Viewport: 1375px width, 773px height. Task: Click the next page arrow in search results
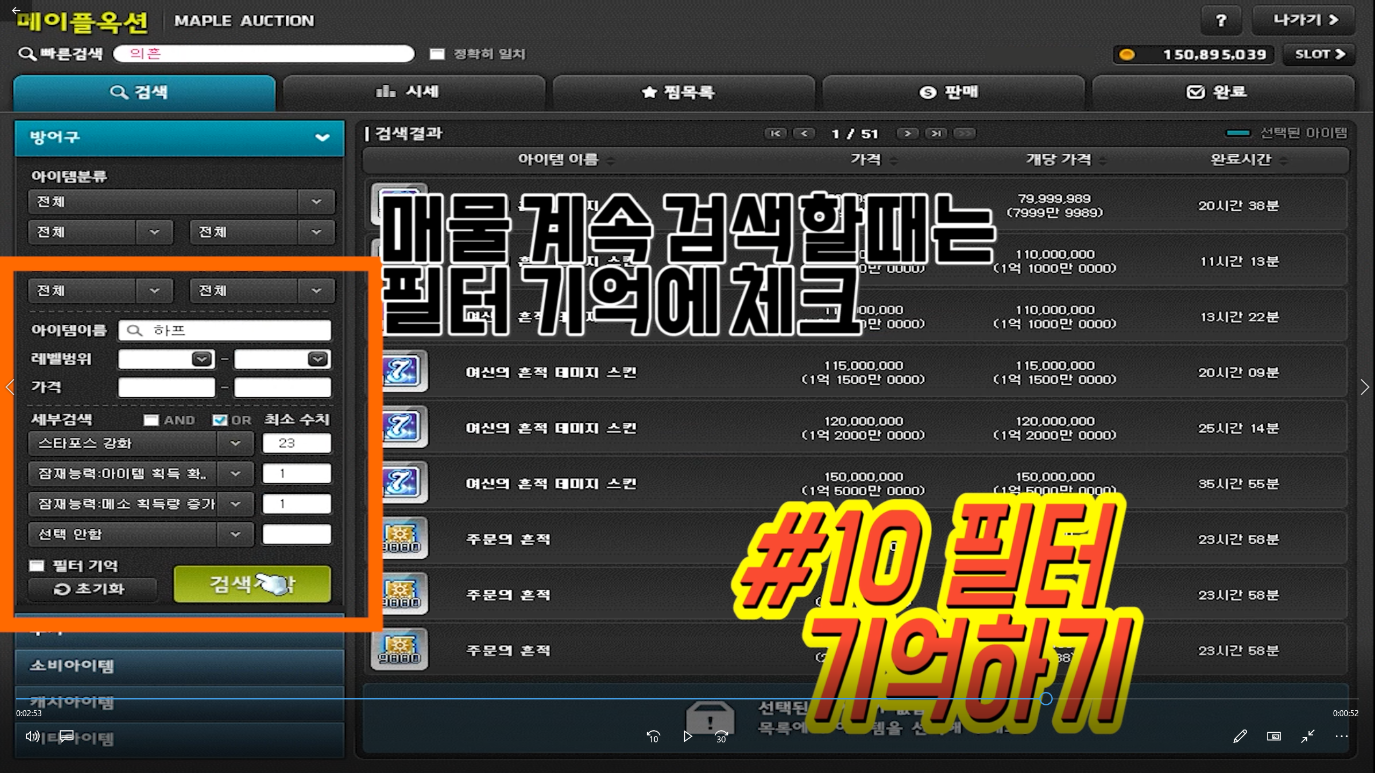tap(908, 134)
